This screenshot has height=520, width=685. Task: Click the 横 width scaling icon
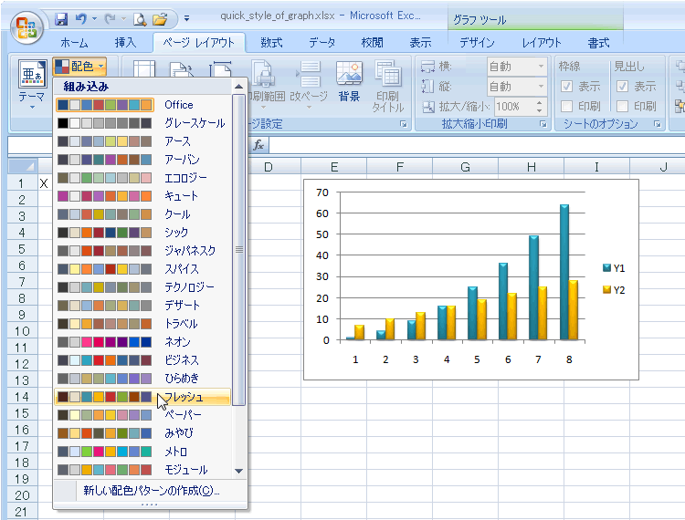click(427, 67)
